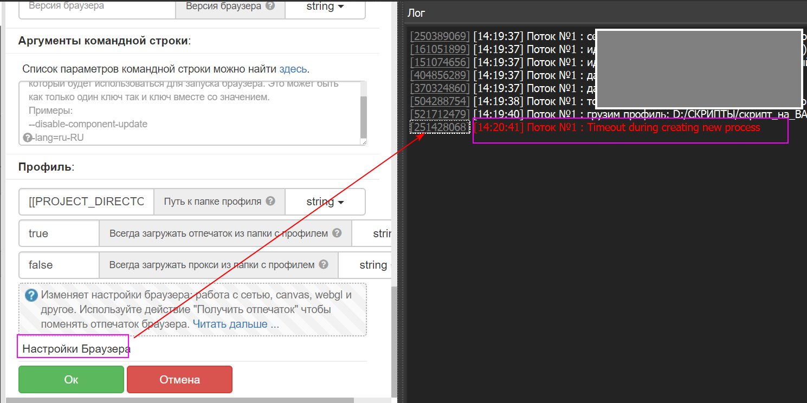Click blue question icon in description box
This screenshot has width=807, height=403.
(x=31, y=295)
